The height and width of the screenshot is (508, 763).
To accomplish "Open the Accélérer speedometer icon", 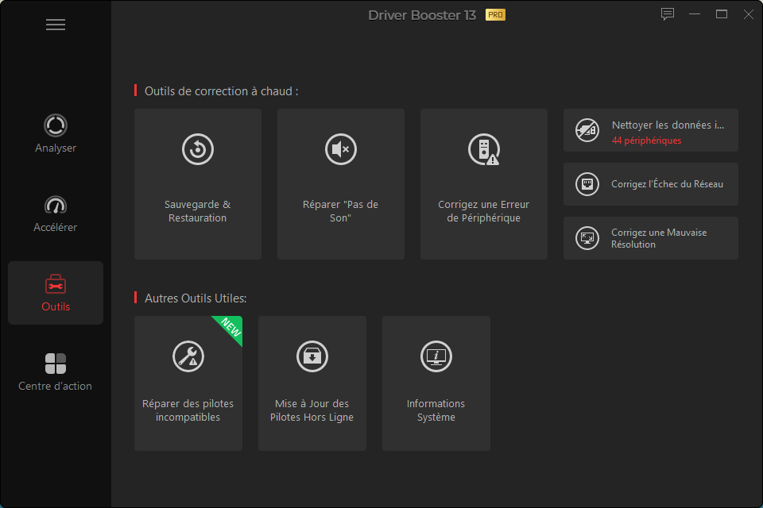I will click(x=56, y=205).
